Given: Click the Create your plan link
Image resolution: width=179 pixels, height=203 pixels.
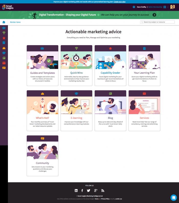Looking at the screenshot, I should 120,2.
